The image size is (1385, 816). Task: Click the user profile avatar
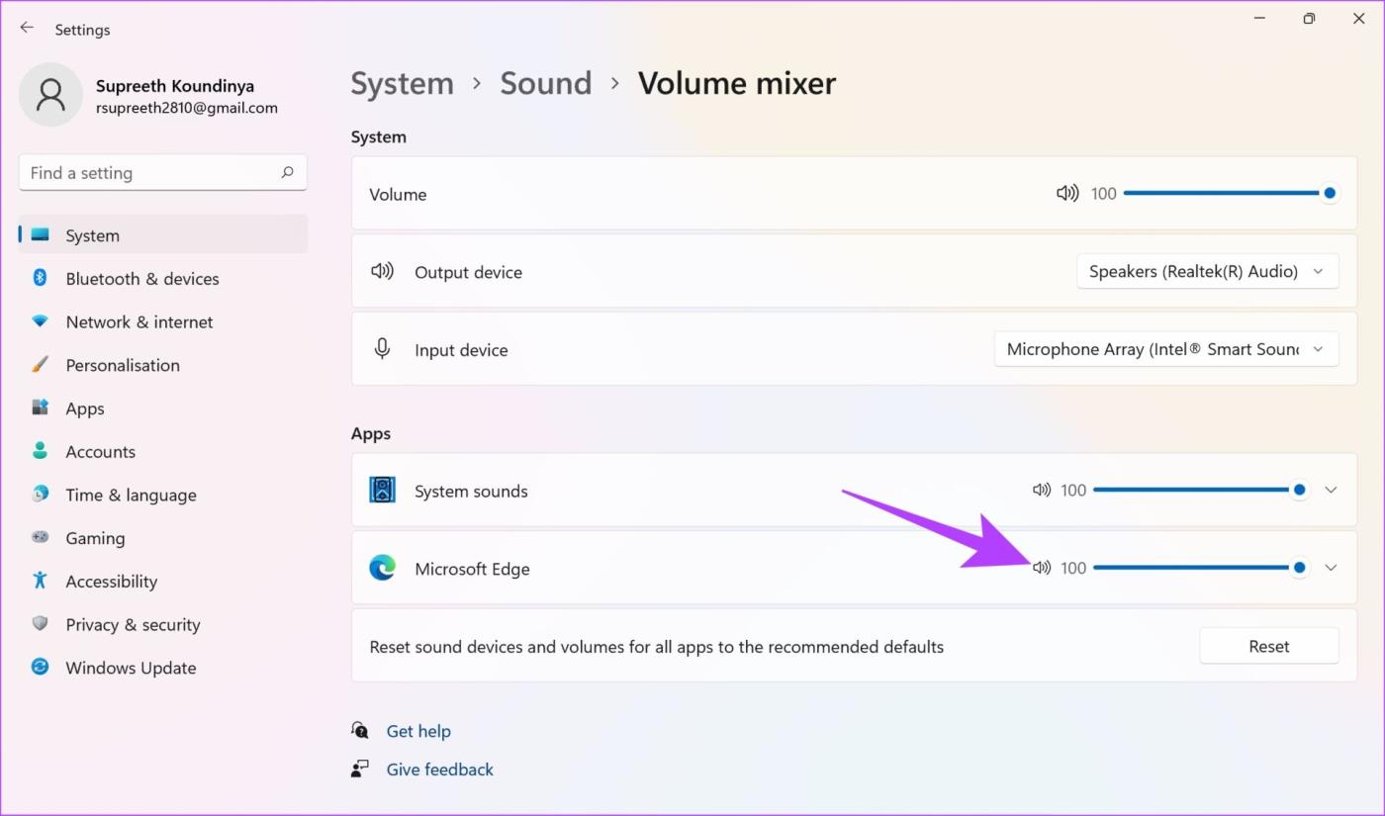[50, 95]
